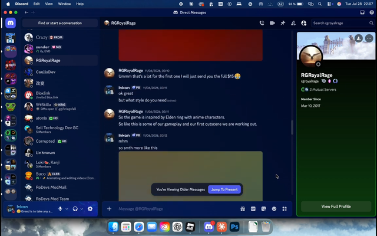Mute the microphone

point(60,209)
